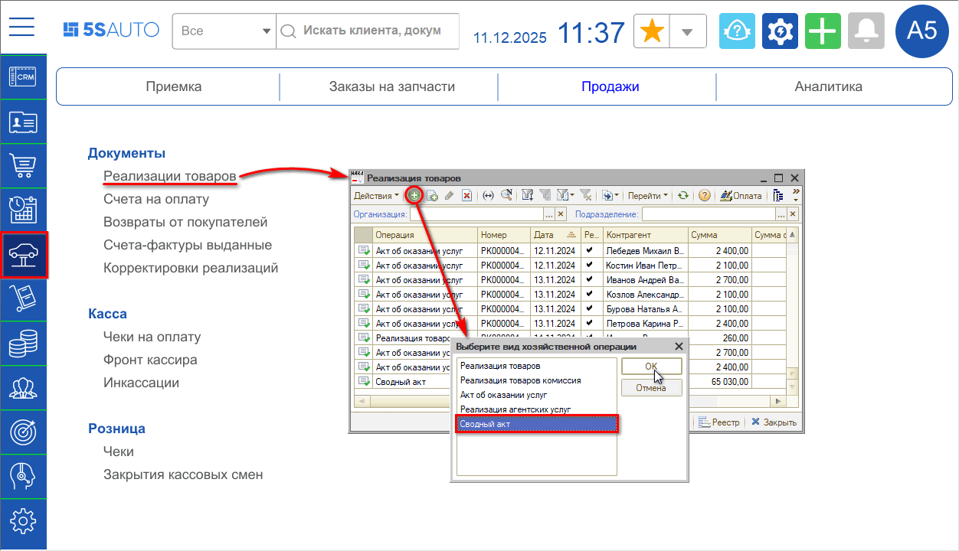Image resolution: width=959 pixels, height=551 pixels.
Task: Open the hamburger main menu
Action: click(x=22, y=29)
